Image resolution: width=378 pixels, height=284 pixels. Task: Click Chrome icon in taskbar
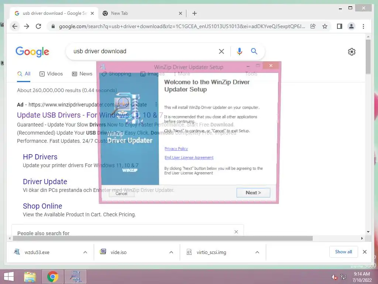(53, 277)
